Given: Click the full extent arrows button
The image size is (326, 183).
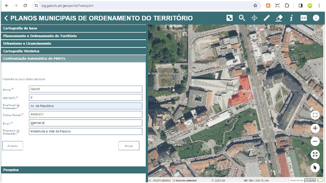Looking at the screenshot, I should point(315,155).
